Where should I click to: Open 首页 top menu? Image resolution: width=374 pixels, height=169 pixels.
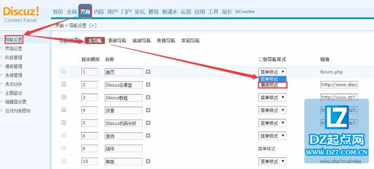58,12
